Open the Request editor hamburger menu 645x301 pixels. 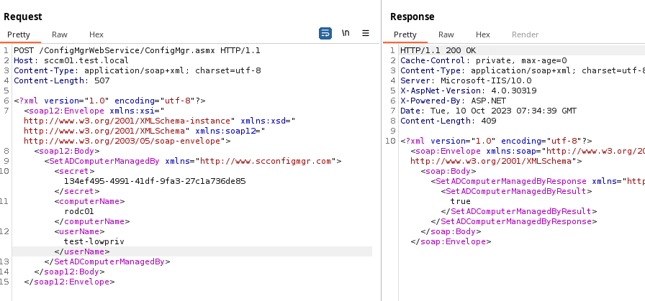pos(366,34)
